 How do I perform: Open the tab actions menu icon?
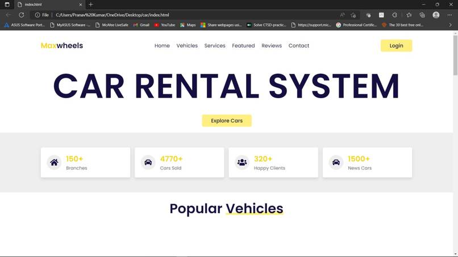tap(7, 5)
